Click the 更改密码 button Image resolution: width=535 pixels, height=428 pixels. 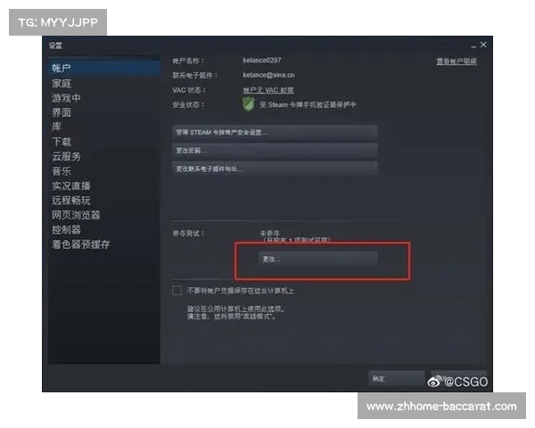coord(275,151)
